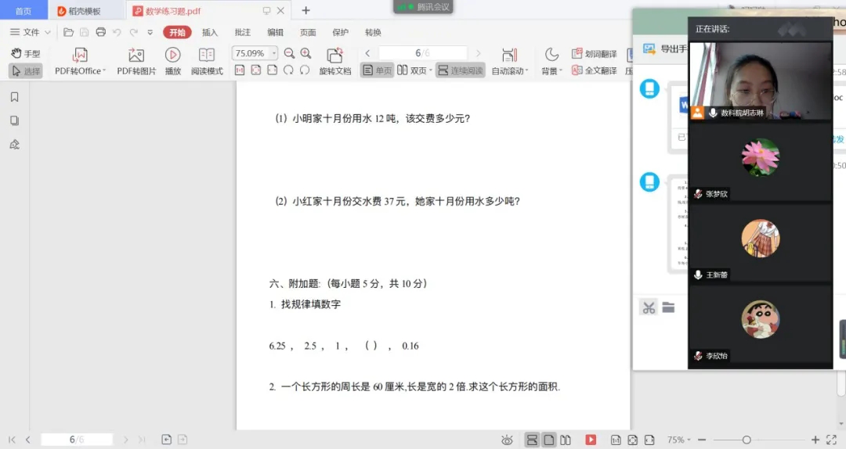Click the 全文翻译 full text translation button
The image size is (846, 449).
tap(595, 70)
